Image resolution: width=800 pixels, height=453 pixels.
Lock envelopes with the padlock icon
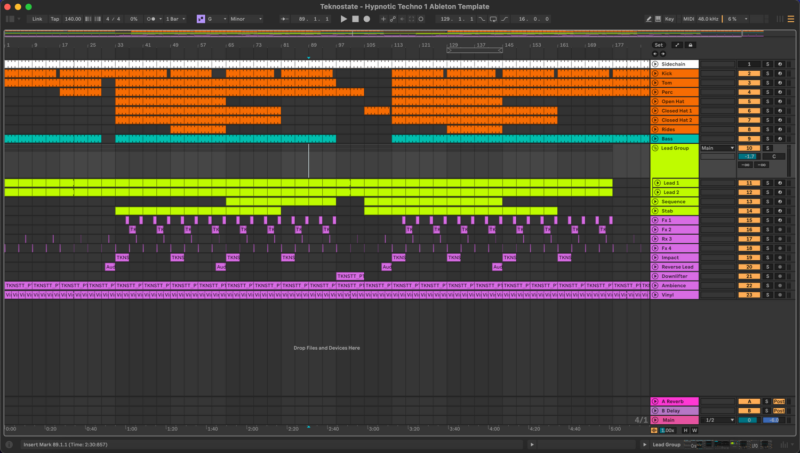(690, 45)
